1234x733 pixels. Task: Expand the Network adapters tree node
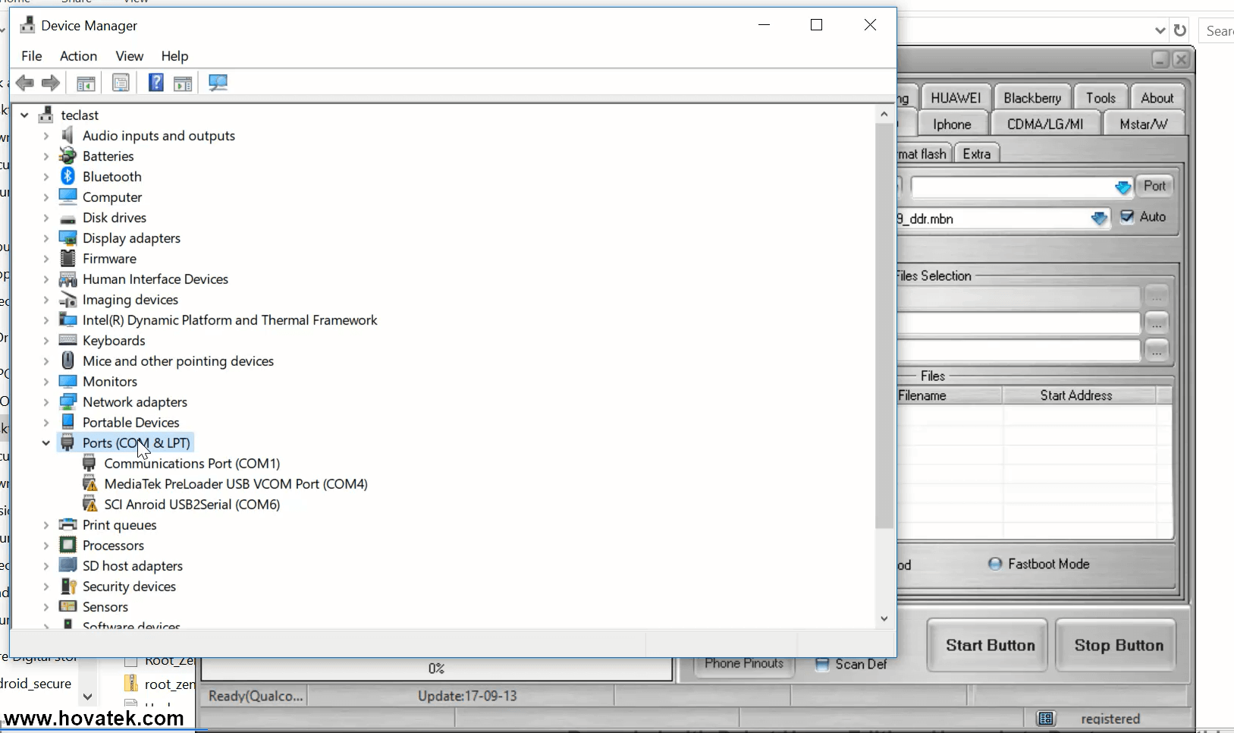[x=46, y=401]
